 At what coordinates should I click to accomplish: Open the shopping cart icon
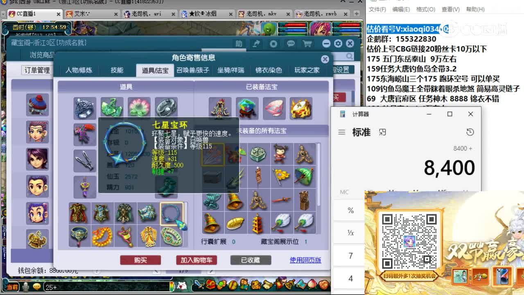coord(307,43)
